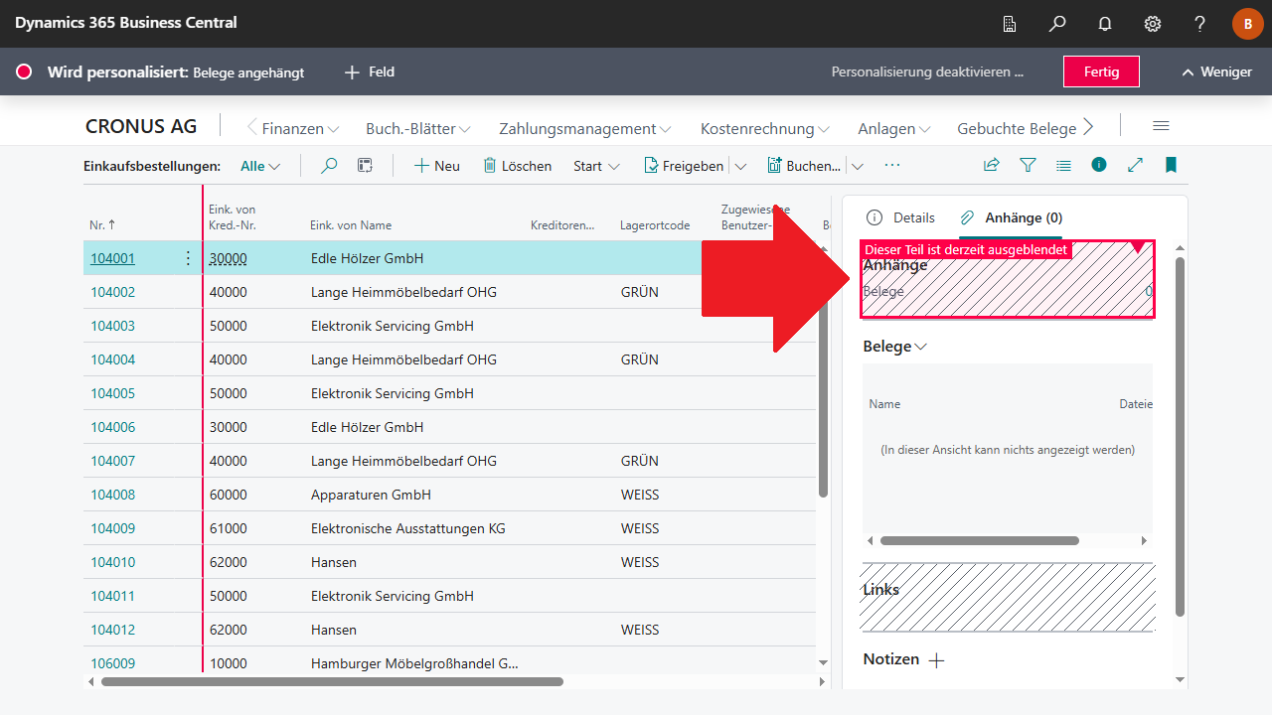The width and height of the screenshot is (1272, 715).
Task: Click the CRONUS AG company name
Action: click(141, 126)
